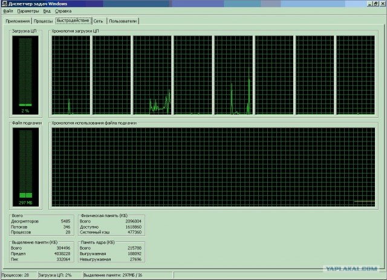387x280 pixels.
Task: Open the Файл menu
Action: click(8, 11)
